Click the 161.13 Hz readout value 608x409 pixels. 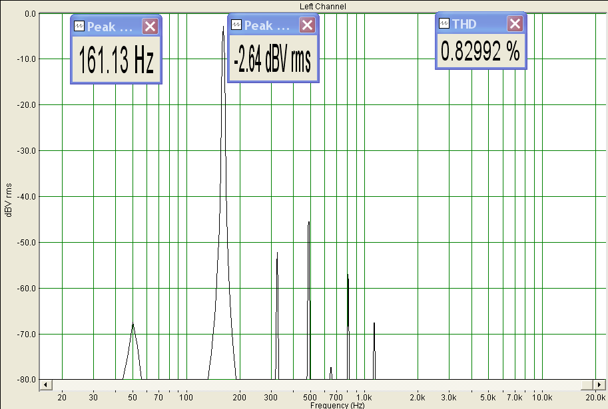(117, 60)
